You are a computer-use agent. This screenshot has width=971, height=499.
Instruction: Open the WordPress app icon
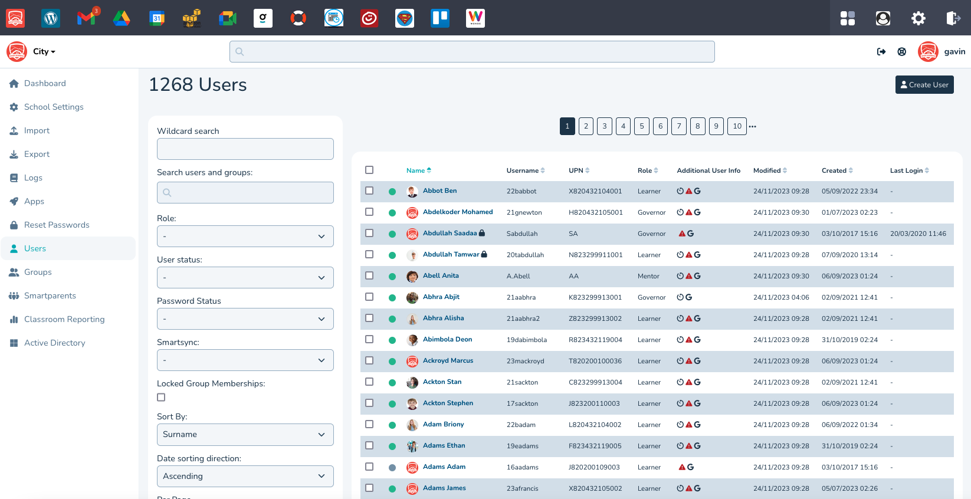click(51, 18)
